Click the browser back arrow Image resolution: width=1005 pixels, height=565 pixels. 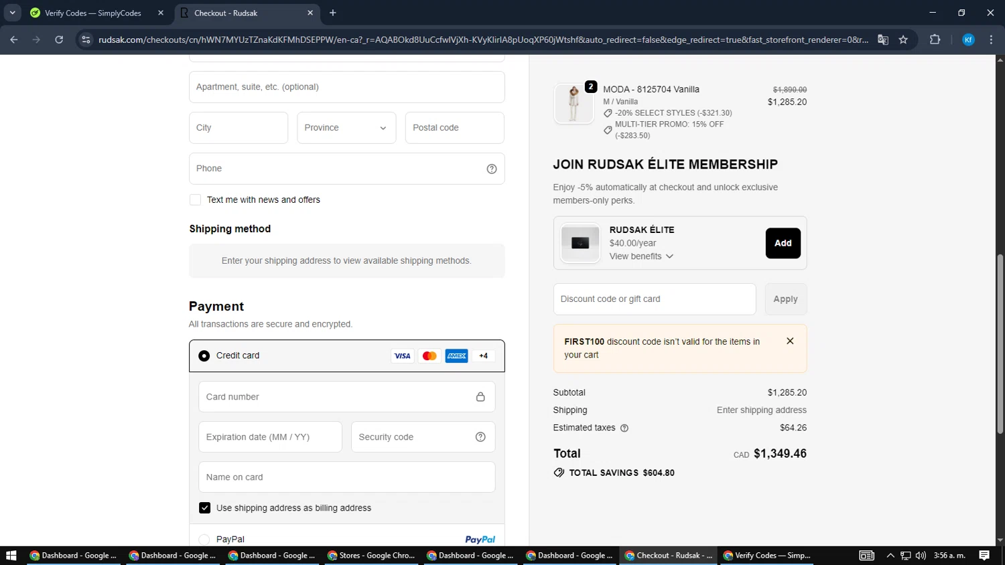tap(14, 39)
